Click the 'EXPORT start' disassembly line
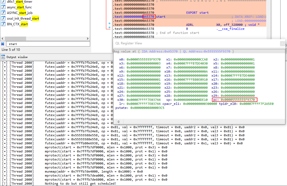Screen dimensions: 287x186 point(197,13)
